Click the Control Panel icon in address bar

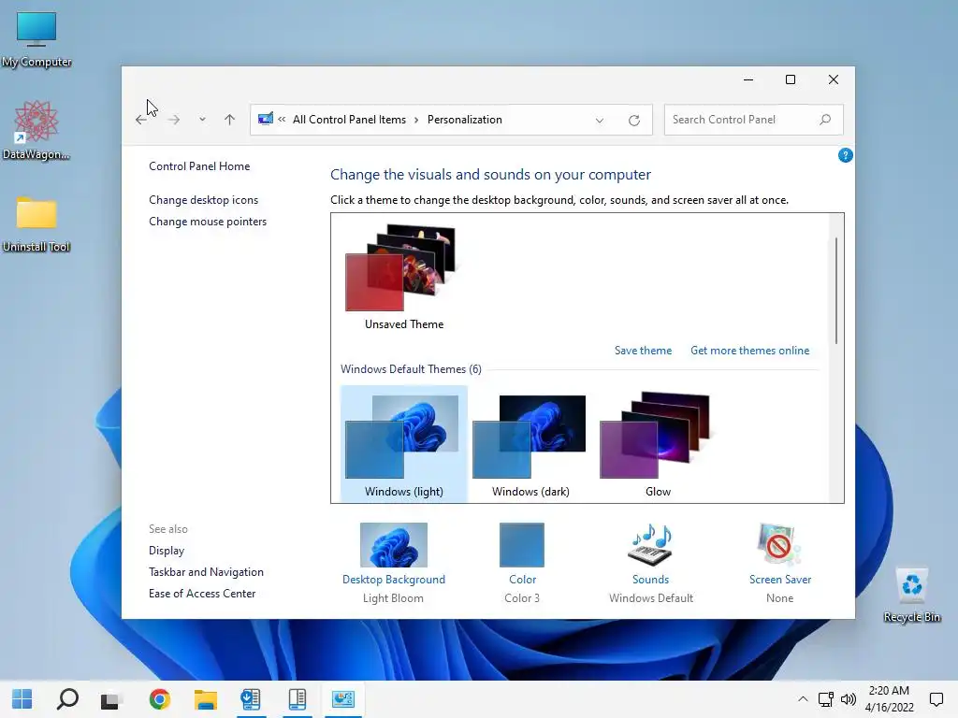pos(265,119)
